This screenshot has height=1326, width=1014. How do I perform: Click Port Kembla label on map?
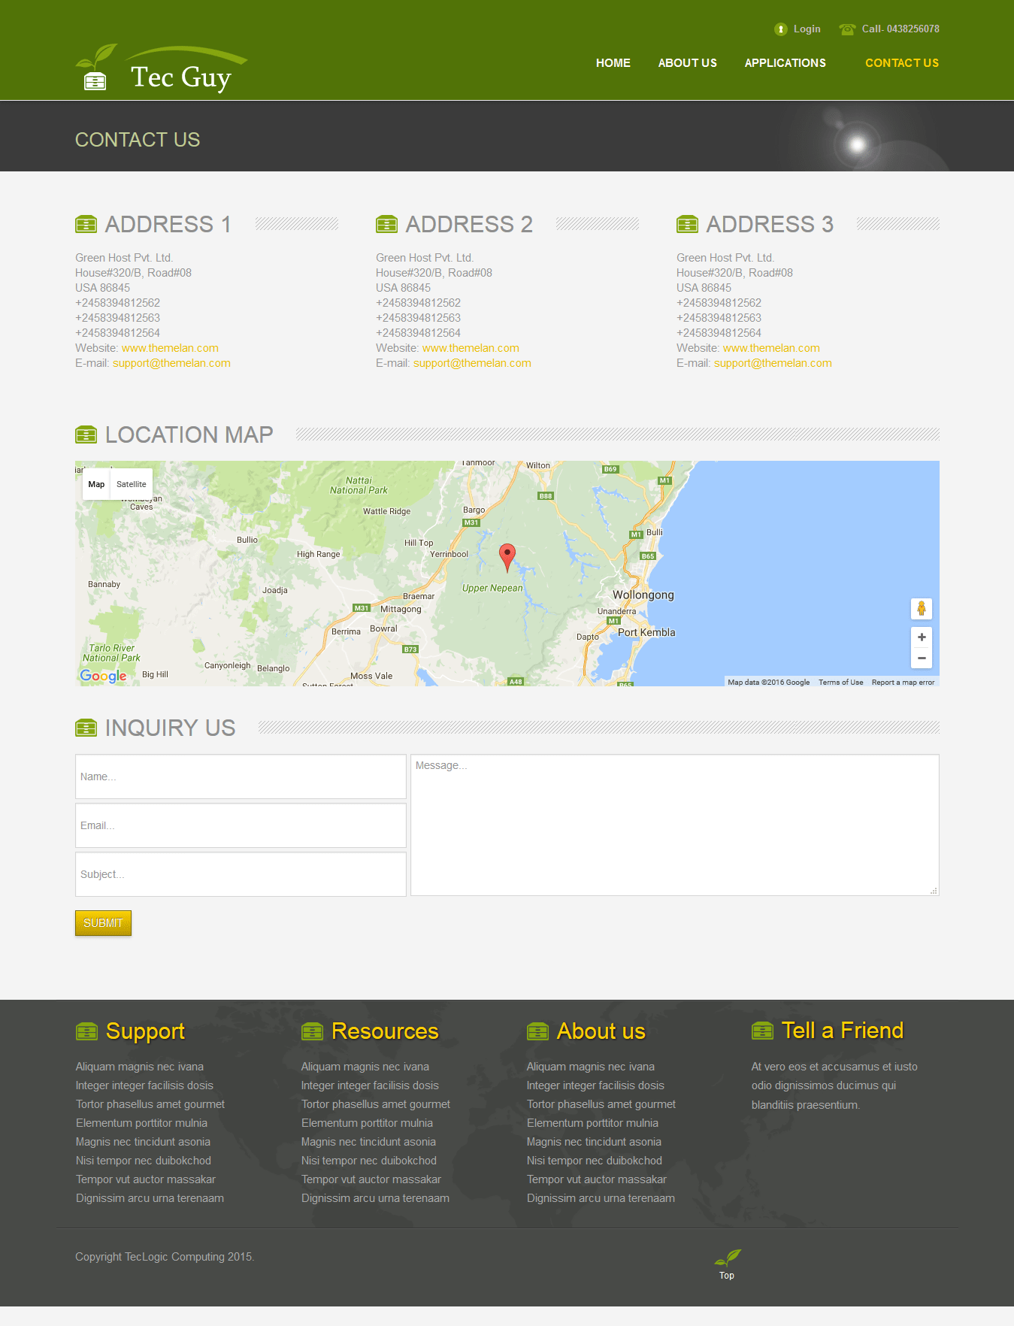click(646, 632)
